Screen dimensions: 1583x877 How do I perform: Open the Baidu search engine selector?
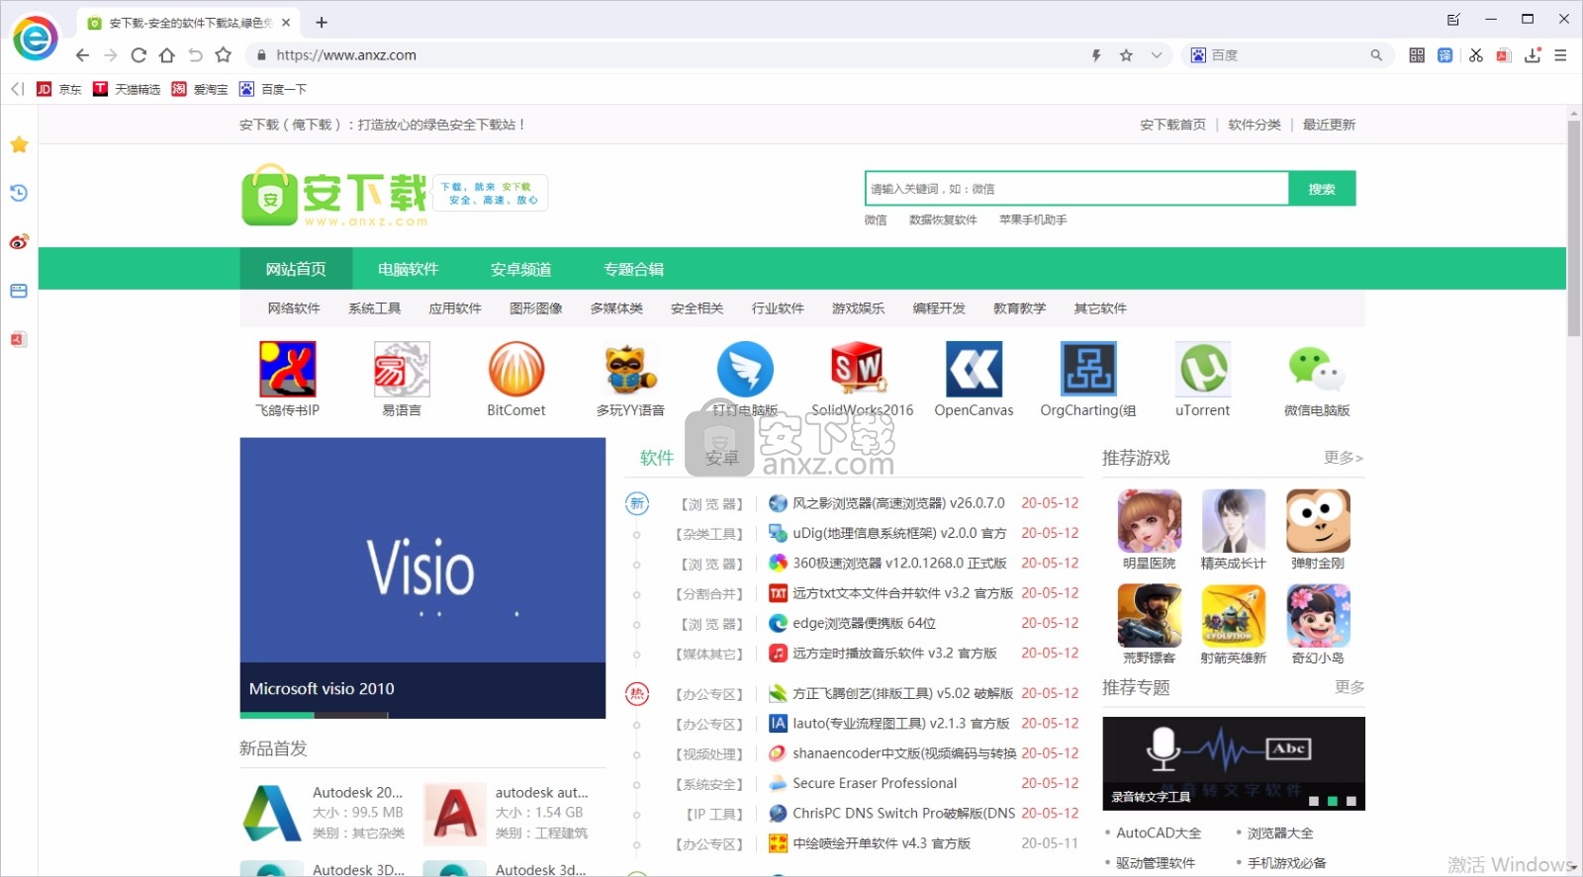(1198, 55)
